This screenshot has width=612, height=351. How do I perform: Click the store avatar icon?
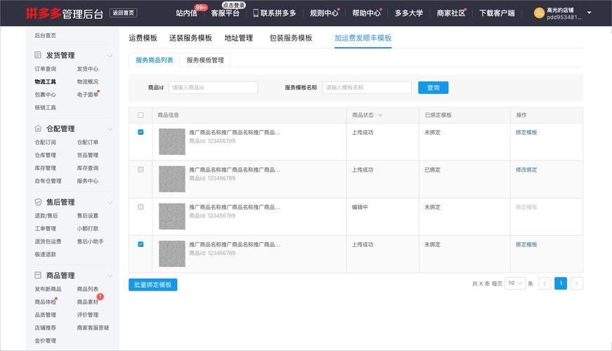click(x=539, y=13)
